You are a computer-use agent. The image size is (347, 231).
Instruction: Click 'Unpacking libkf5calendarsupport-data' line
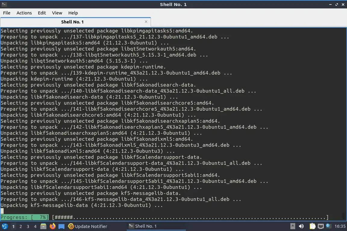click(92, 169)
